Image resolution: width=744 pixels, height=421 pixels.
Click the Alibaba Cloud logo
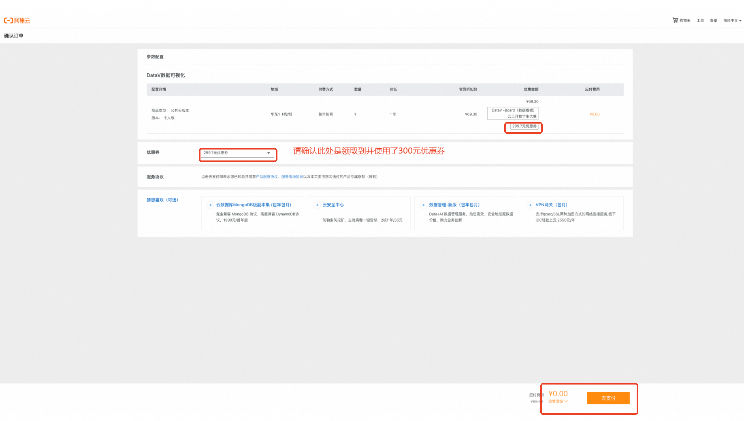pyautogui.click(x=17, y=21)
